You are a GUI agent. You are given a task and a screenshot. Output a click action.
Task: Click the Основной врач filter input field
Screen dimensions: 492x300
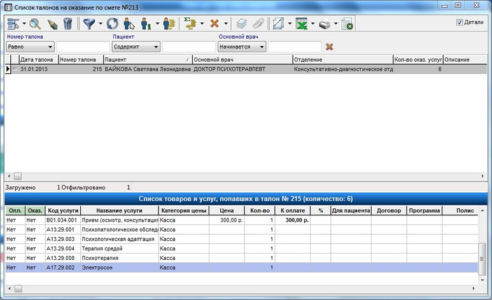tap(295, 46)
